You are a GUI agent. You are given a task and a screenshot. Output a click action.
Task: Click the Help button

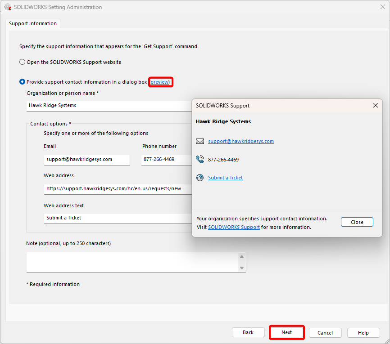363,333
